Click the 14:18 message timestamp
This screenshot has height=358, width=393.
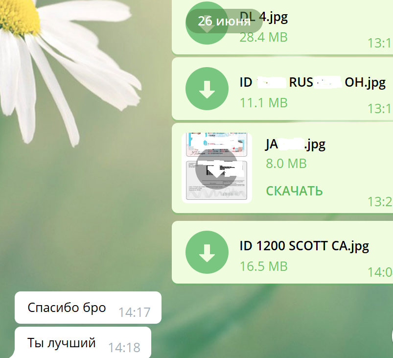click(124, 348)
